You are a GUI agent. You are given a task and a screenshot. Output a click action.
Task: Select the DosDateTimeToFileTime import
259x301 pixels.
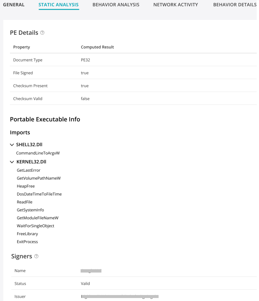click(39, 194)
